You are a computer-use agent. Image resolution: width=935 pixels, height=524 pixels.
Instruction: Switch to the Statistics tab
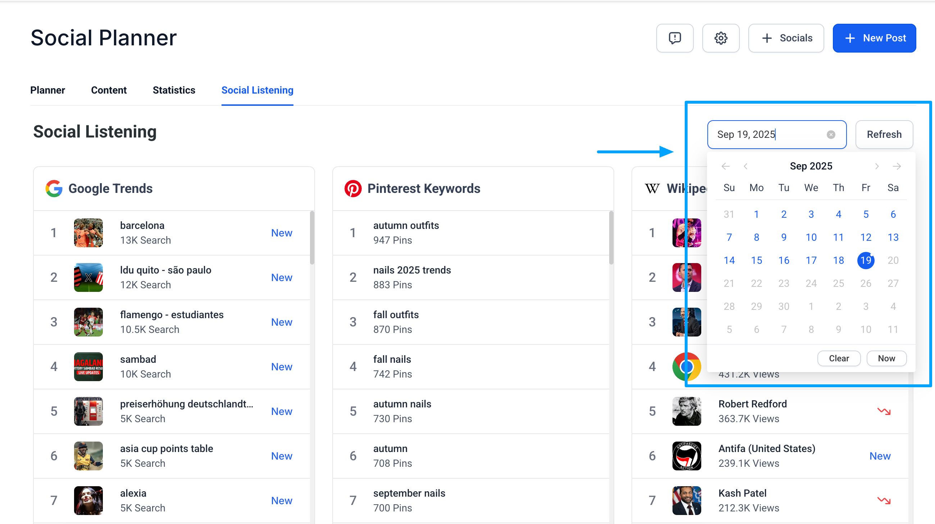(174, 90)
